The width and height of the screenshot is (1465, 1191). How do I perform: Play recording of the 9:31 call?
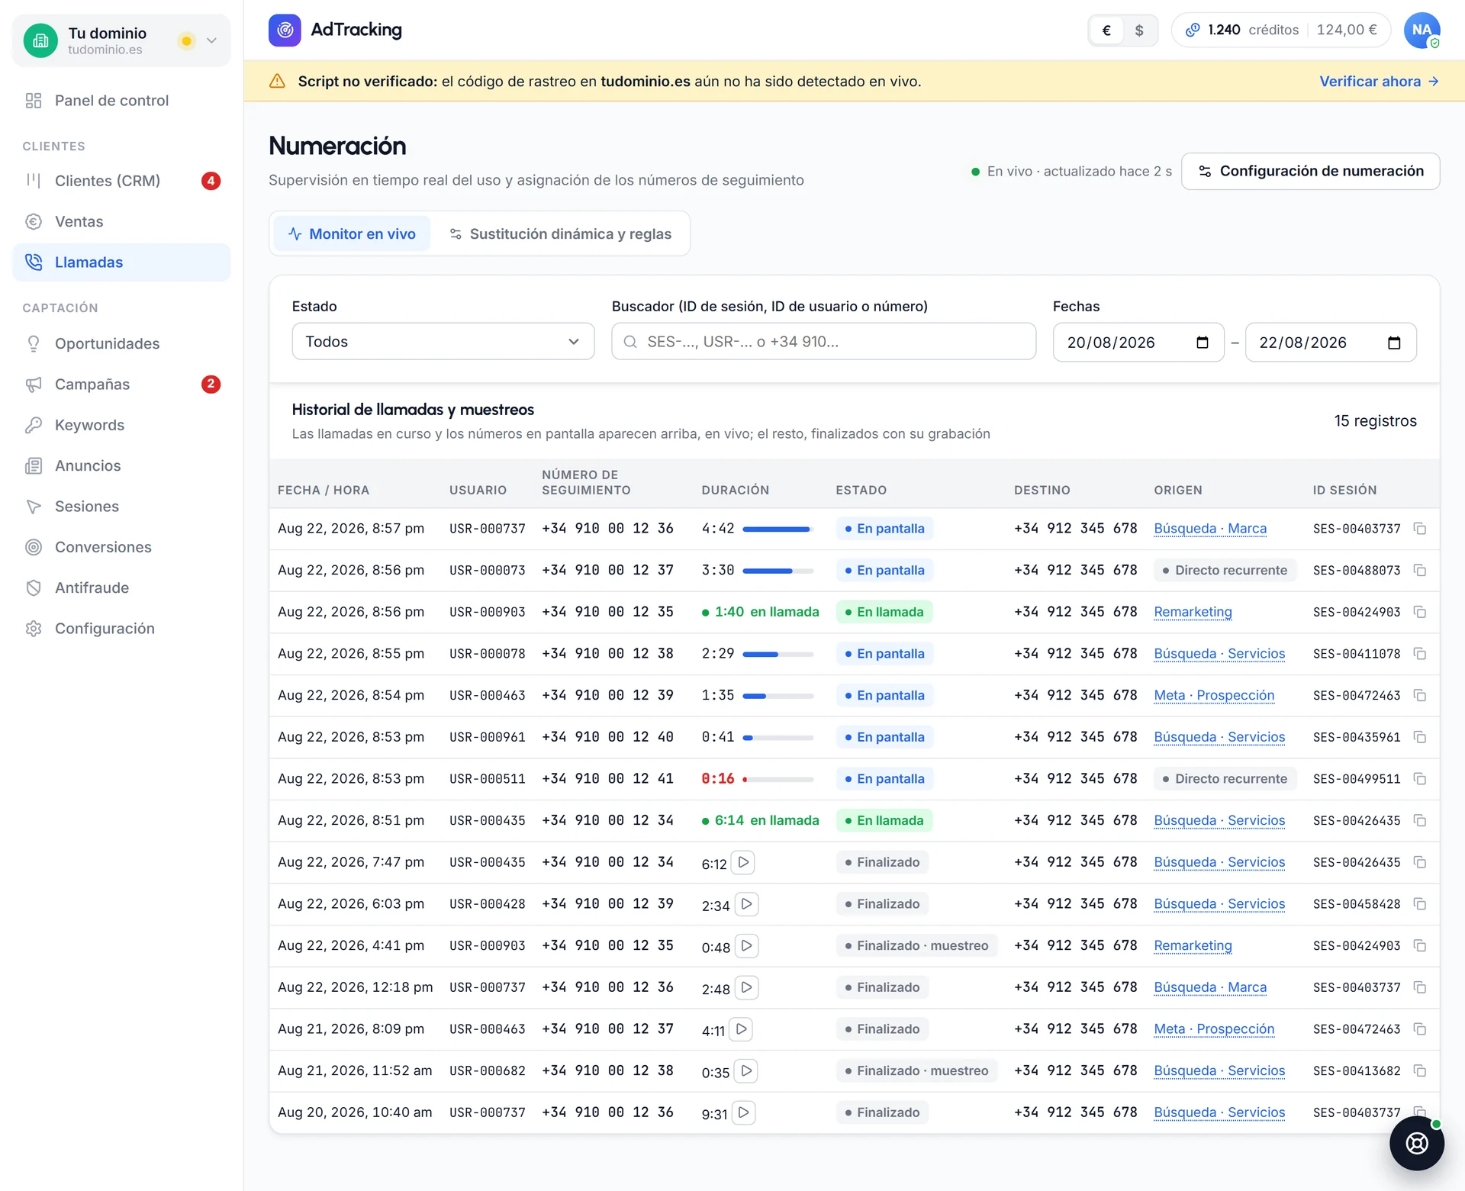[743, 1112]
